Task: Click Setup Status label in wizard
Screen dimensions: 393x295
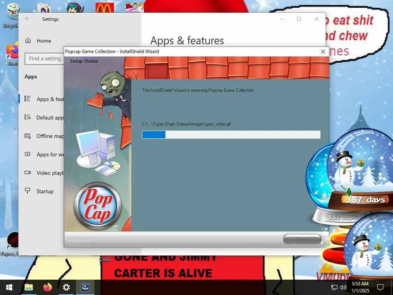Action: point(84,61)
